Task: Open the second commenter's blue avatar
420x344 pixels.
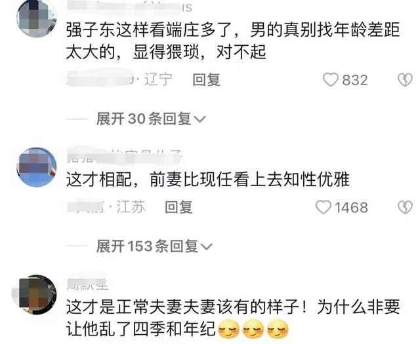Action: (x=37, y=167)
